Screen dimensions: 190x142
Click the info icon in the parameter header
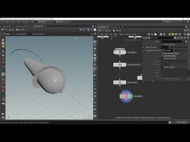tap(185, 38)
